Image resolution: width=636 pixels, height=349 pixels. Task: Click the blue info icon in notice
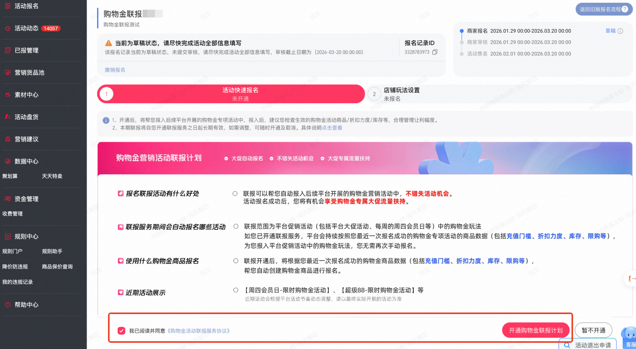pyautogui.click(x=106, y=120)
